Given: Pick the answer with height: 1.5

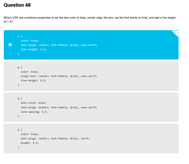Looking at the screenshot, I should click(x=91, y=138).
